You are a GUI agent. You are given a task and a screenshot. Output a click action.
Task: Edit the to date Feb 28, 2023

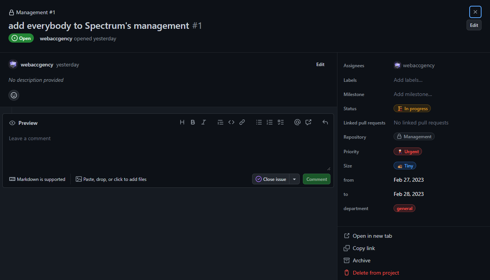click(409, 194)
